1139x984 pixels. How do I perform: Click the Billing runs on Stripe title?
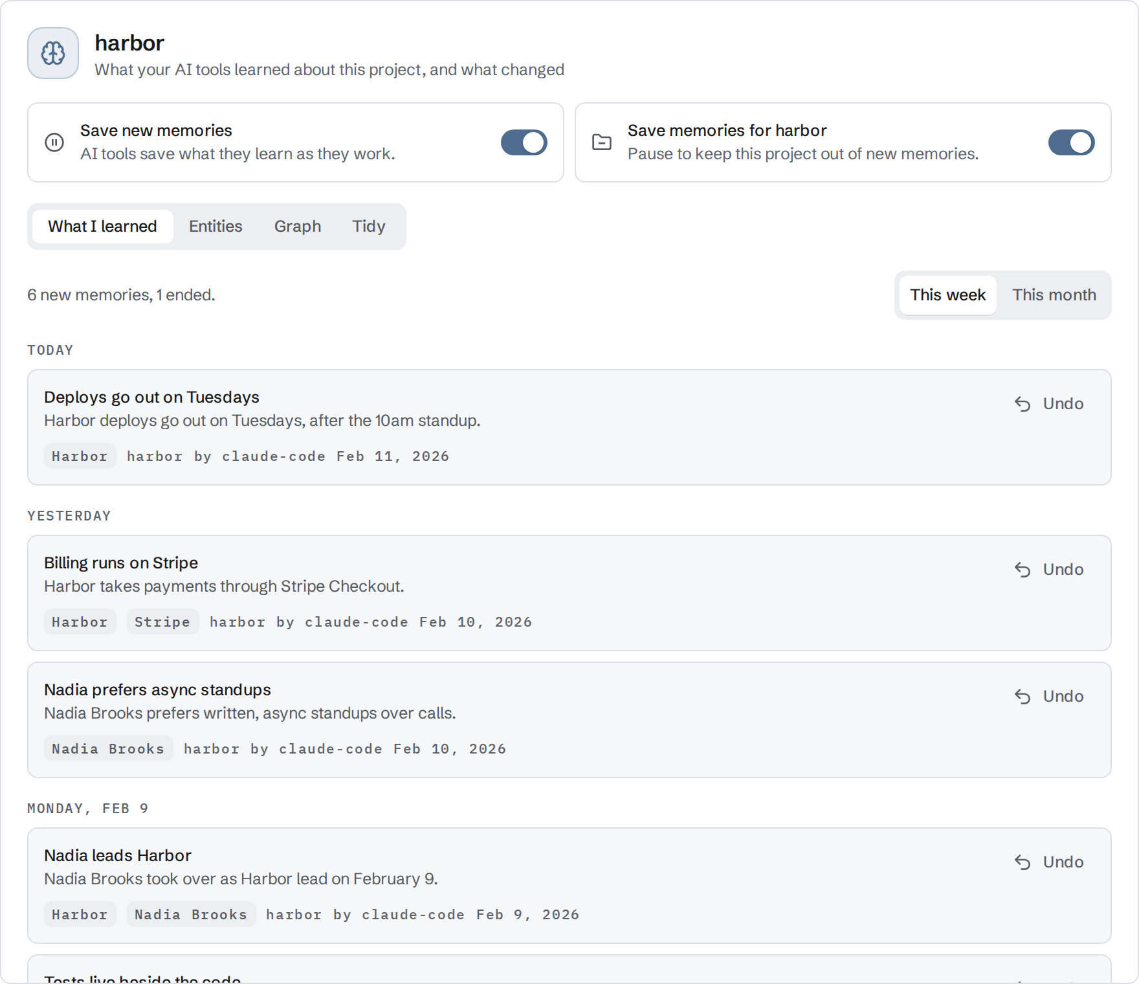[121, 563]
